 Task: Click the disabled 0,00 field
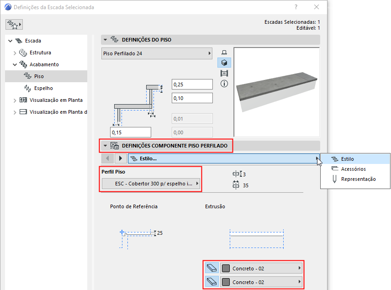coord(192,132)
